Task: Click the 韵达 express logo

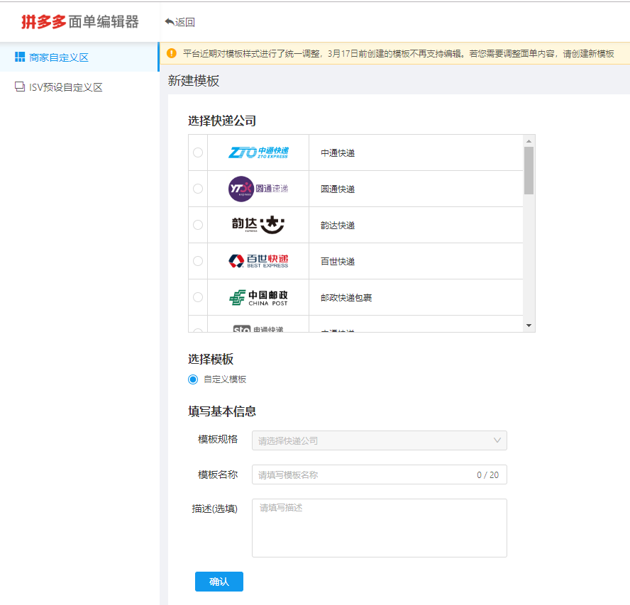Action: point(258,225)
